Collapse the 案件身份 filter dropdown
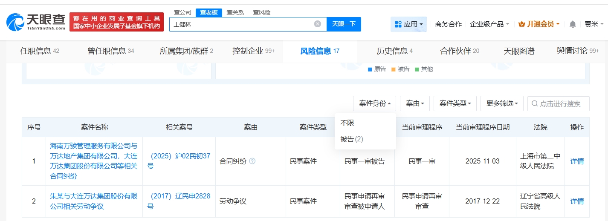The height and width of the screenshot is (221, 608). tap(374, 103)
